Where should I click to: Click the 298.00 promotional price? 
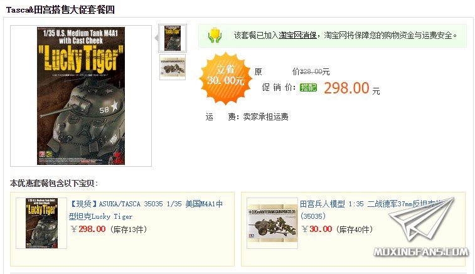pos(346,88)
